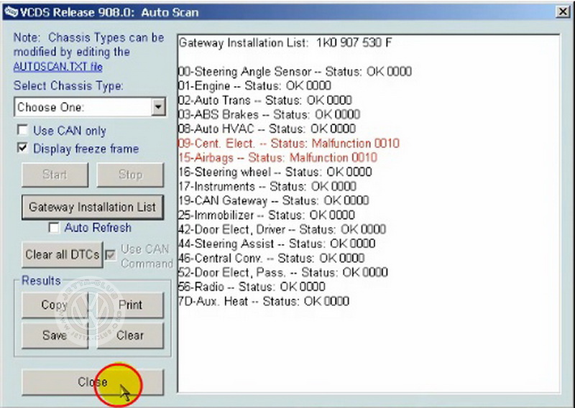Close window with title bar X

coord(563,12)
